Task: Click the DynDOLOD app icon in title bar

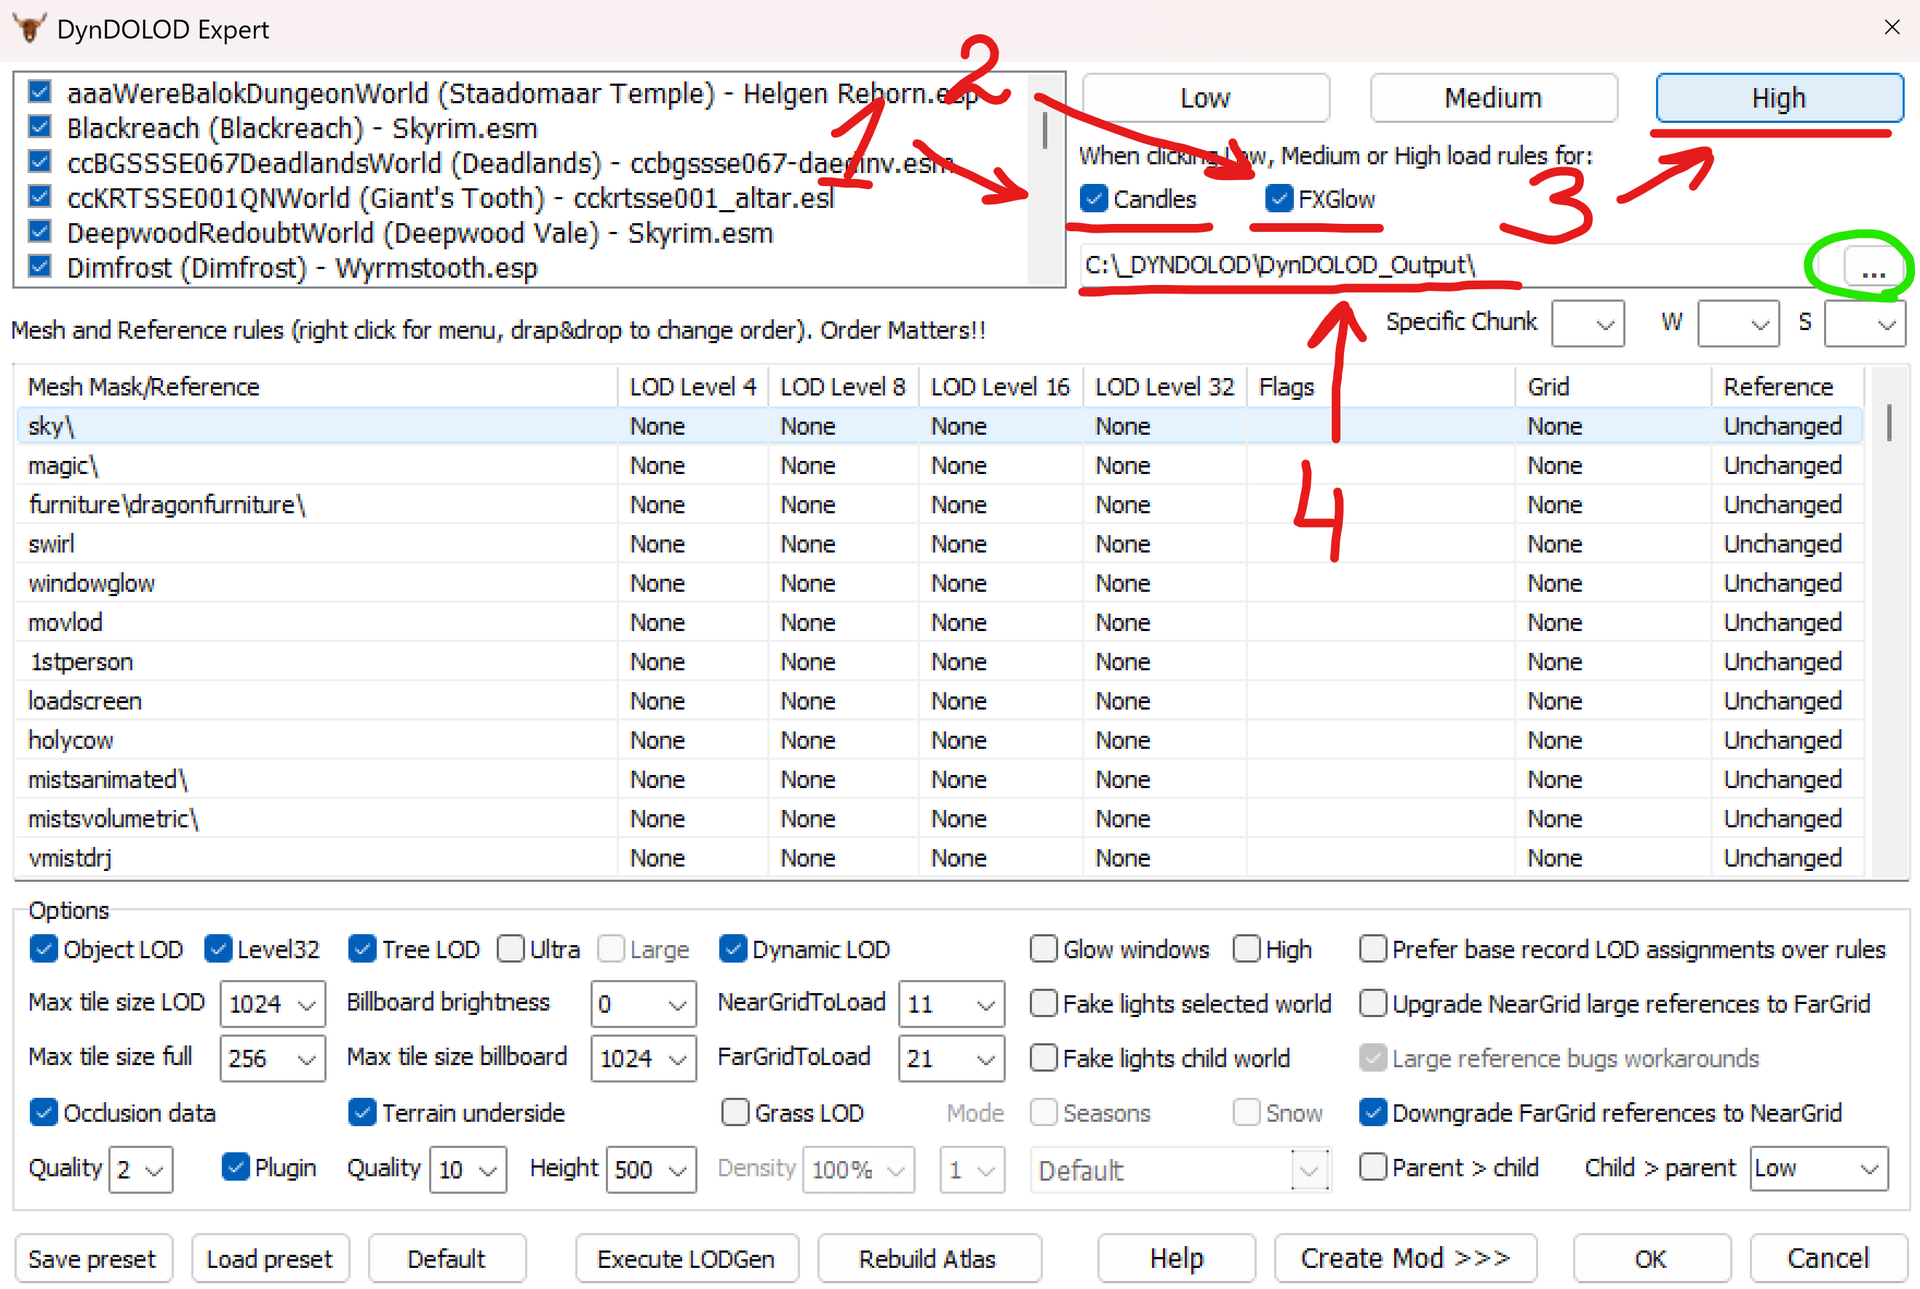Action: (x=30, y=28)
